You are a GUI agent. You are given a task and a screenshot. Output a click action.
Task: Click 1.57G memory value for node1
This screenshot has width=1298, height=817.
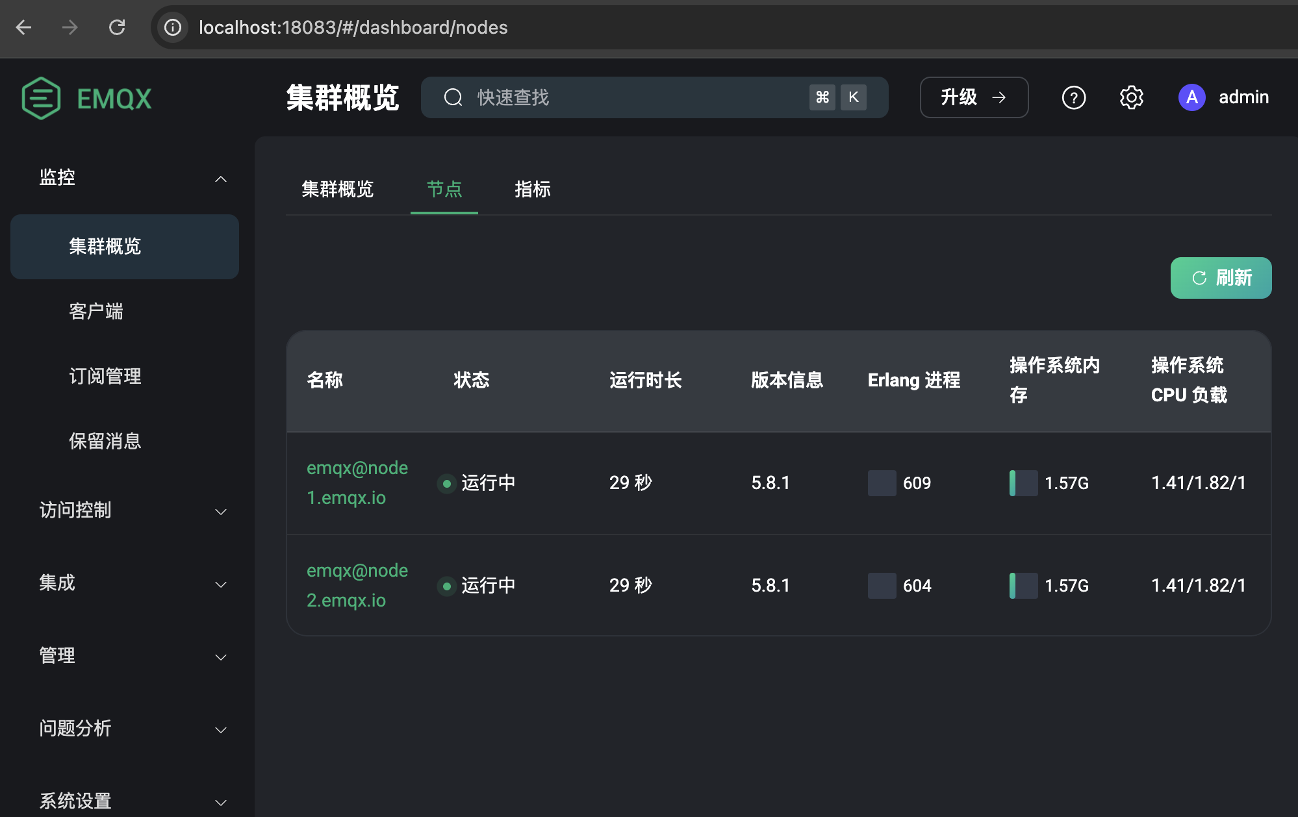tap(1067, 483)
